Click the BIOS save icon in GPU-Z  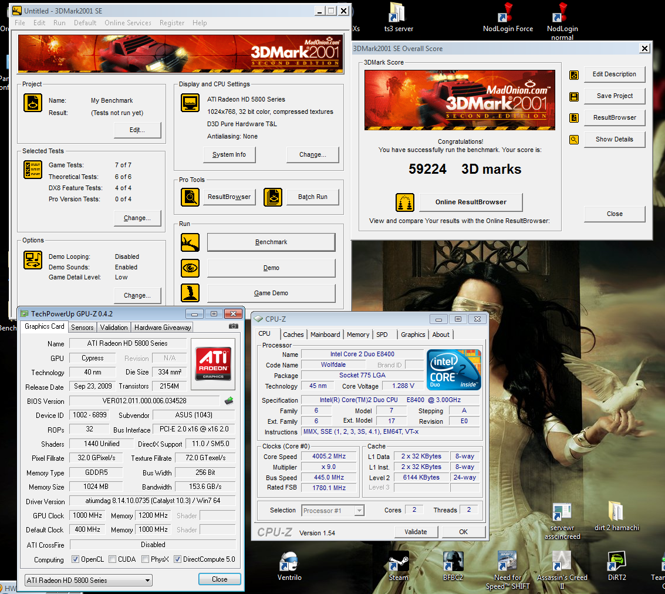click(229, 400)
